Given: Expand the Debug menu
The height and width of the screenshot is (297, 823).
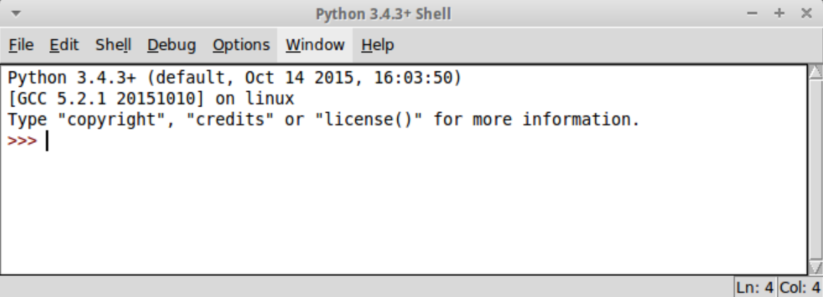Looking at the screenshot, I should 171,46.
